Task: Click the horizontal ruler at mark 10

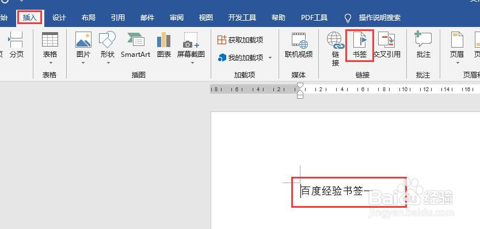Action: (x=405, y=90)
